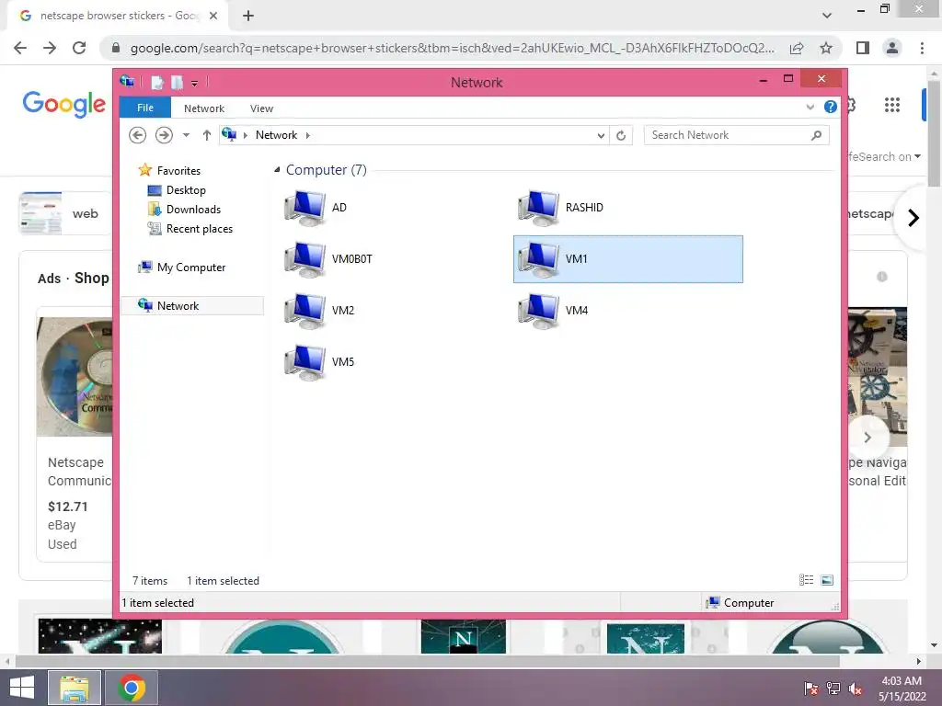Click the Chrome address bar URL

pyautogui.click(x=452, y=48)
